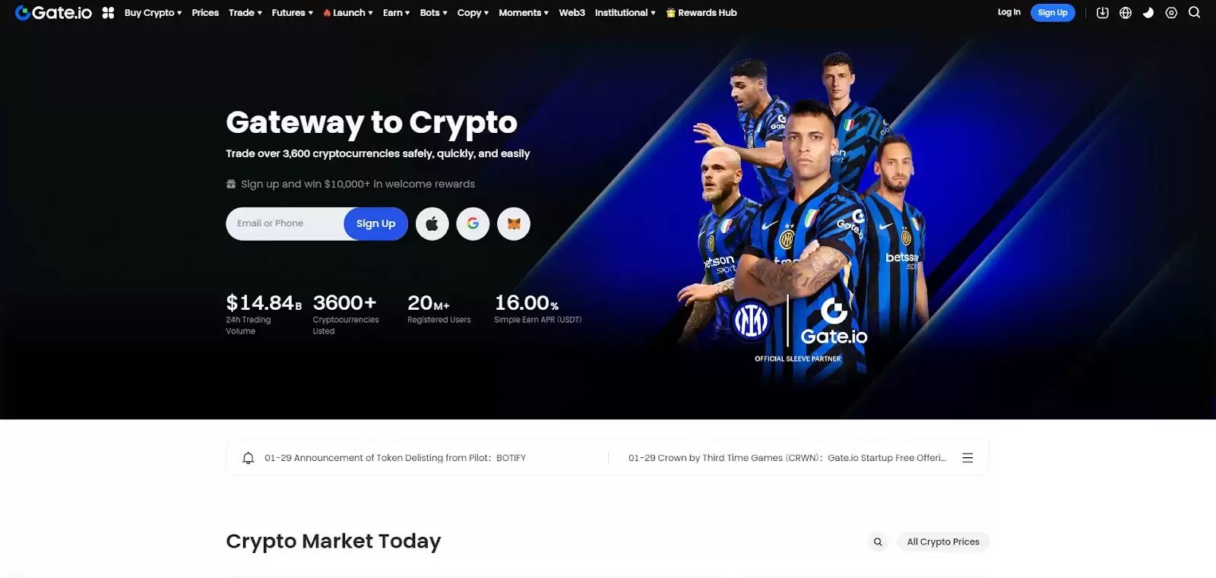Viewport: 1216px width, 578px height.
Task: Click the header search magnifier icon
Action: pos(1194,13)
